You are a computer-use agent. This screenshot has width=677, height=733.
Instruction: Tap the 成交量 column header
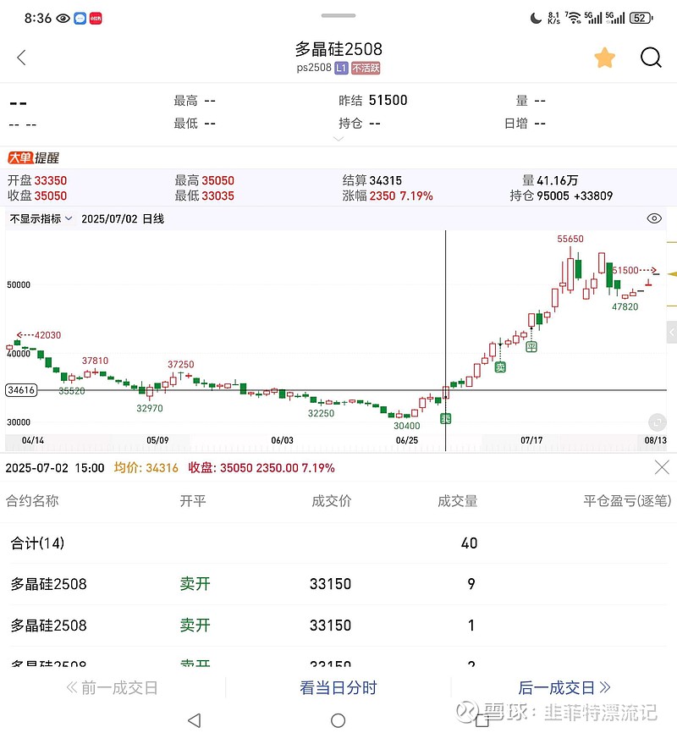pyautogui.click(x=458, y=501)
